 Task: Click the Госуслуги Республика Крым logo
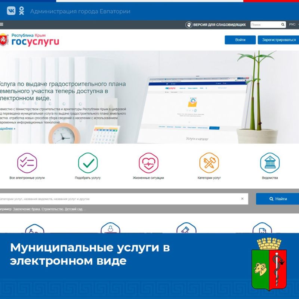tap(30, 39)
